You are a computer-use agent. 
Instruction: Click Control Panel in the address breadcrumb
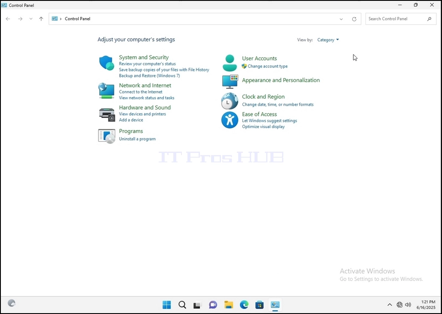(77, 19)
